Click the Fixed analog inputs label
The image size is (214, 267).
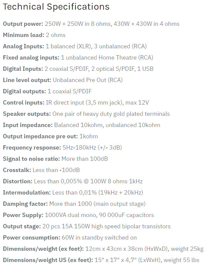31,58
